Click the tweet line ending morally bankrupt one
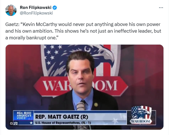Screen dimensions: 171x135 (x=32, y=38)
